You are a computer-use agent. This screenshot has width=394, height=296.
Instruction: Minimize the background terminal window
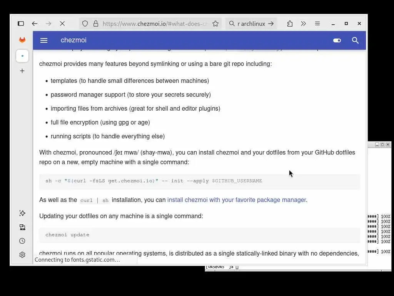coord(377,145)
